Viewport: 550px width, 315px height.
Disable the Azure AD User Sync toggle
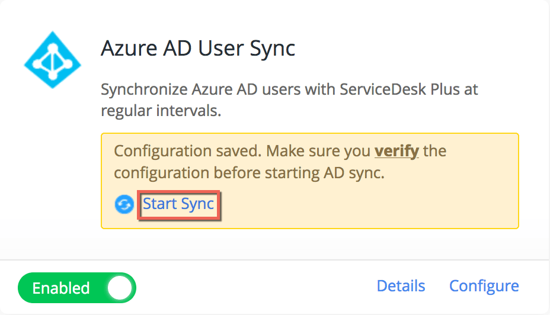[x=77, y=288]
